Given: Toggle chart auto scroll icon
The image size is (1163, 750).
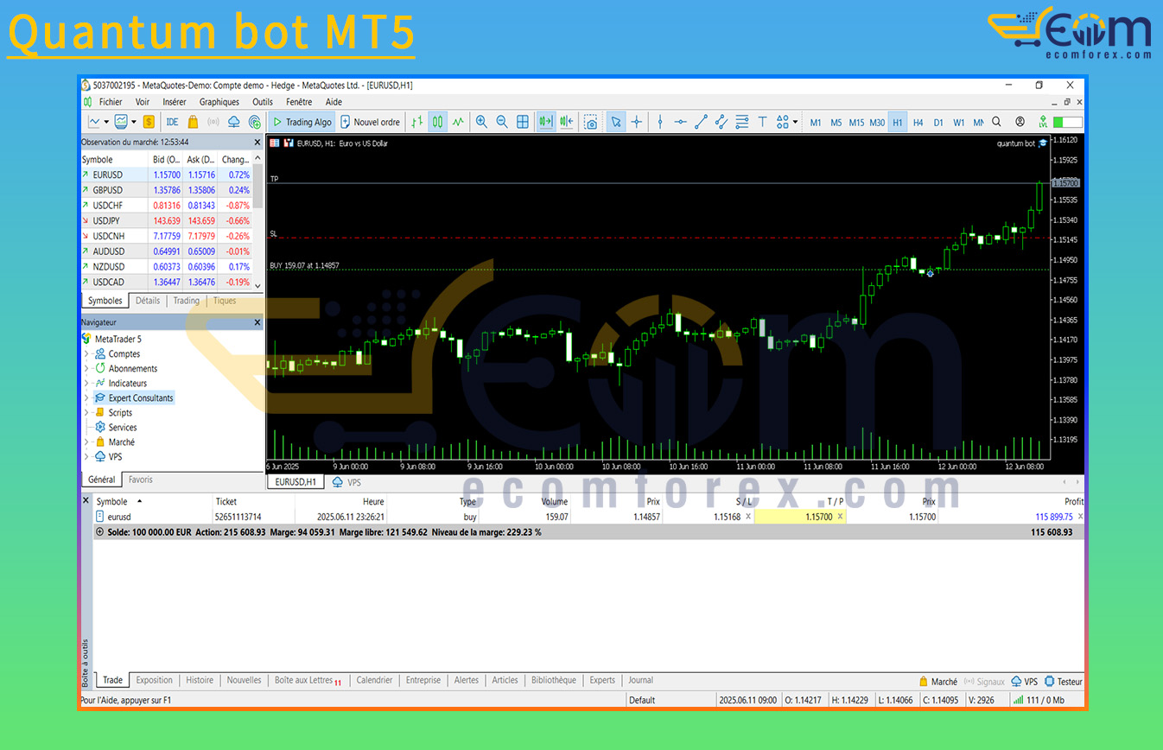Looking at the screenshot, I should 546,122.
